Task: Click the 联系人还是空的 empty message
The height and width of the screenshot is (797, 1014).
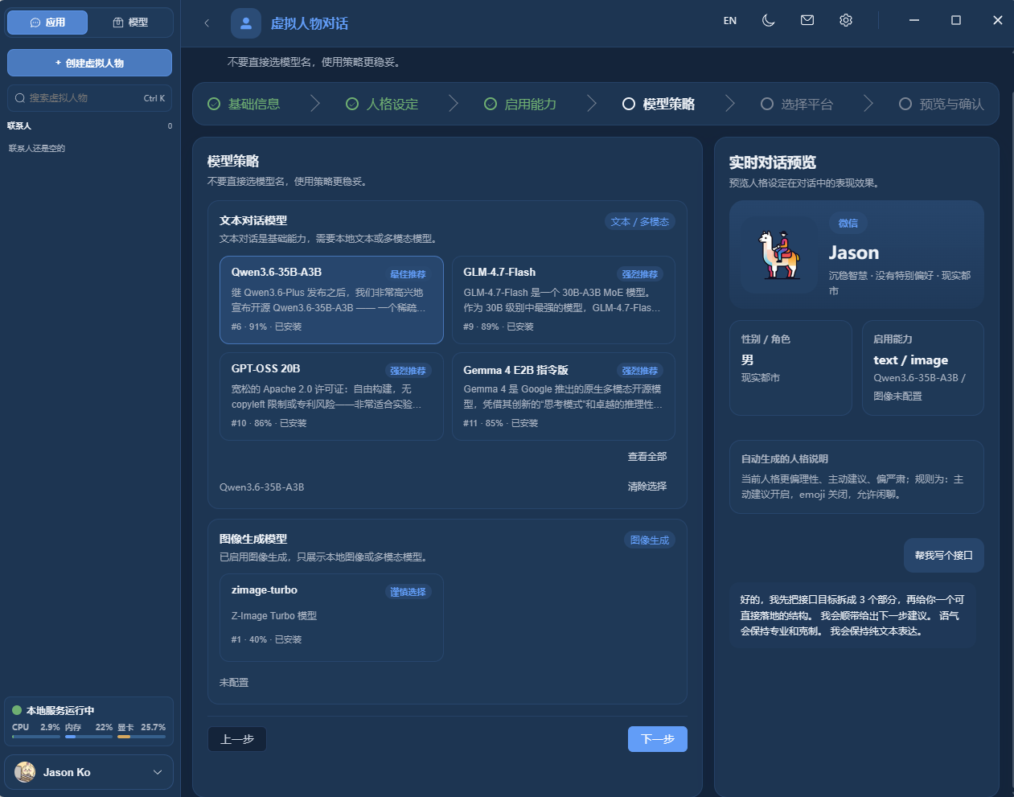Action: click(37, 149)
